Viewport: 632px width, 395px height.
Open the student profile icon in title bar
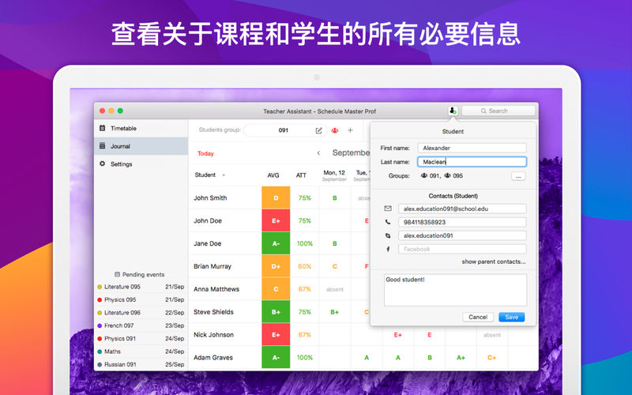coord(453,111)
